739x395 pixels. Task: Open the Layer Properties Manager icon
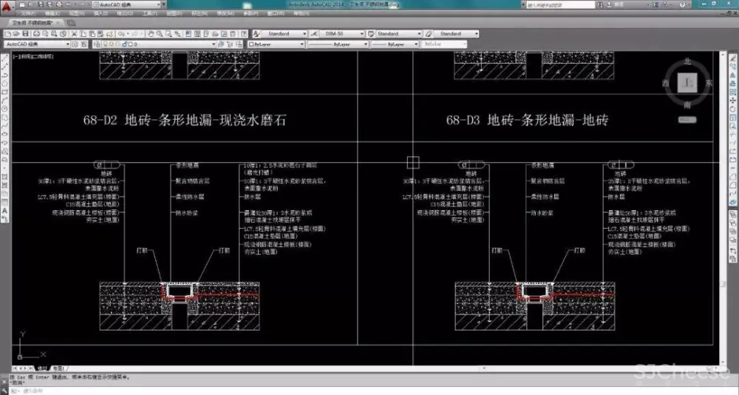(x=96, y=44)
